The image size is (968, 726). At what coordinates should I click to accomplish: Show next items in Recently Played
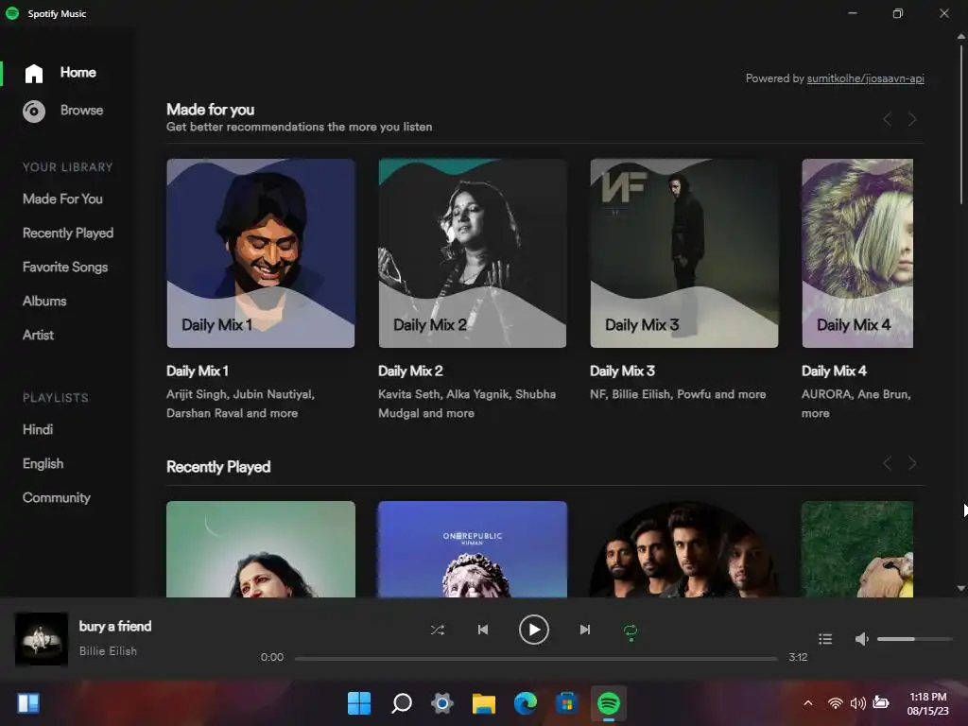(912, 463)
